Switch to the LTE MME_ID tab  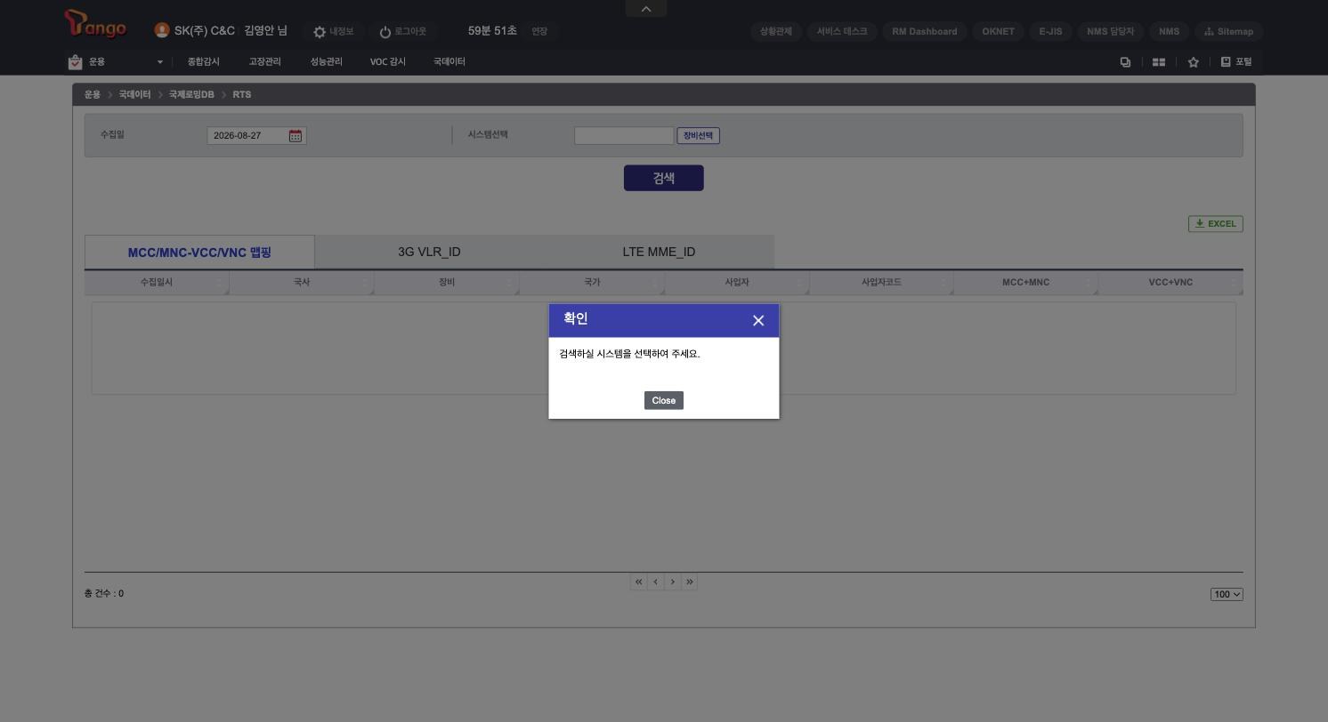659,253
